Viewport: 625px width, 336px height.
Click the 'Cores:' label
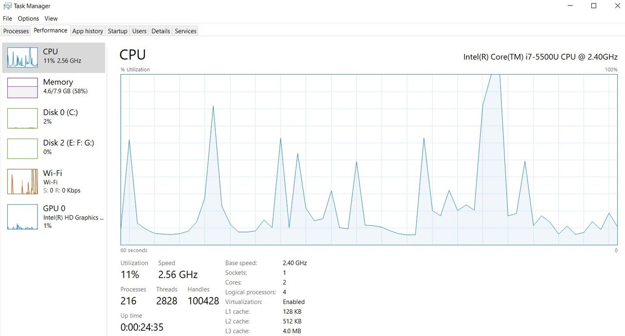(x=234, y=282)
